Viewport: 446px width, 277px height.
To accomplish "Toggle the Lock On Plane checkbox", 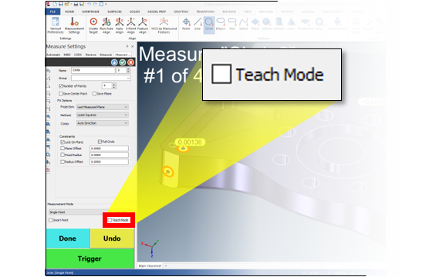I will click(x=63, y=142).
